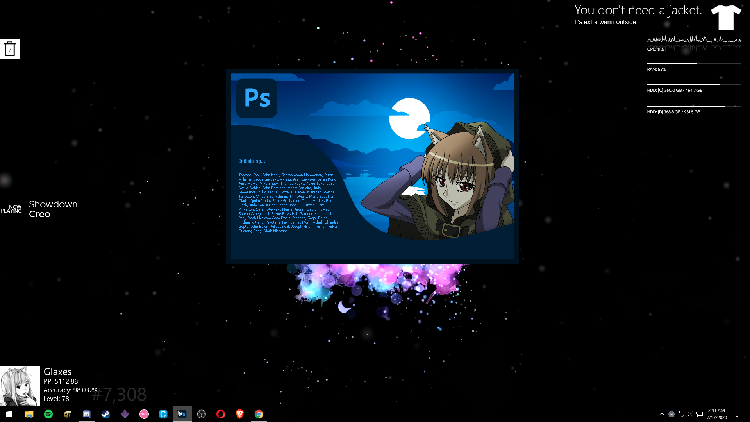Image resolution: width=750 pixels, height=422 pixels.
Task: Open the Action Center notifications
Action: click(737, 414)
